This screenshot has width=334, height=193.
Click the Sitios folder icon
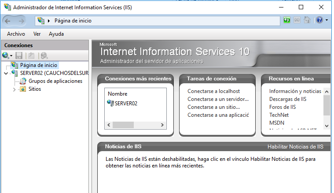click(x=23, y=89)
